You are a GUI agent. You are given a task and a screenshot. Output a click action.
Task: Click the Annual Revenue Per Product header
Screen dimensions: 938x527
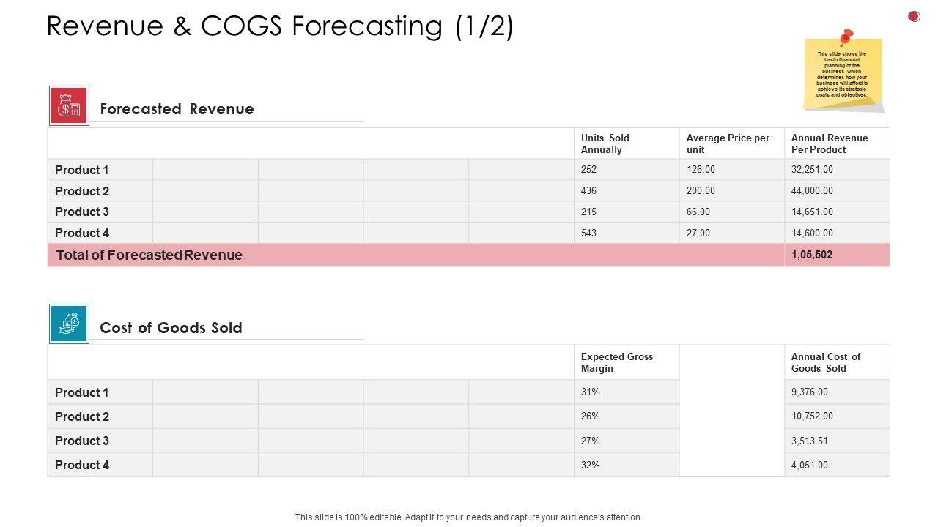tap(829, 143)
